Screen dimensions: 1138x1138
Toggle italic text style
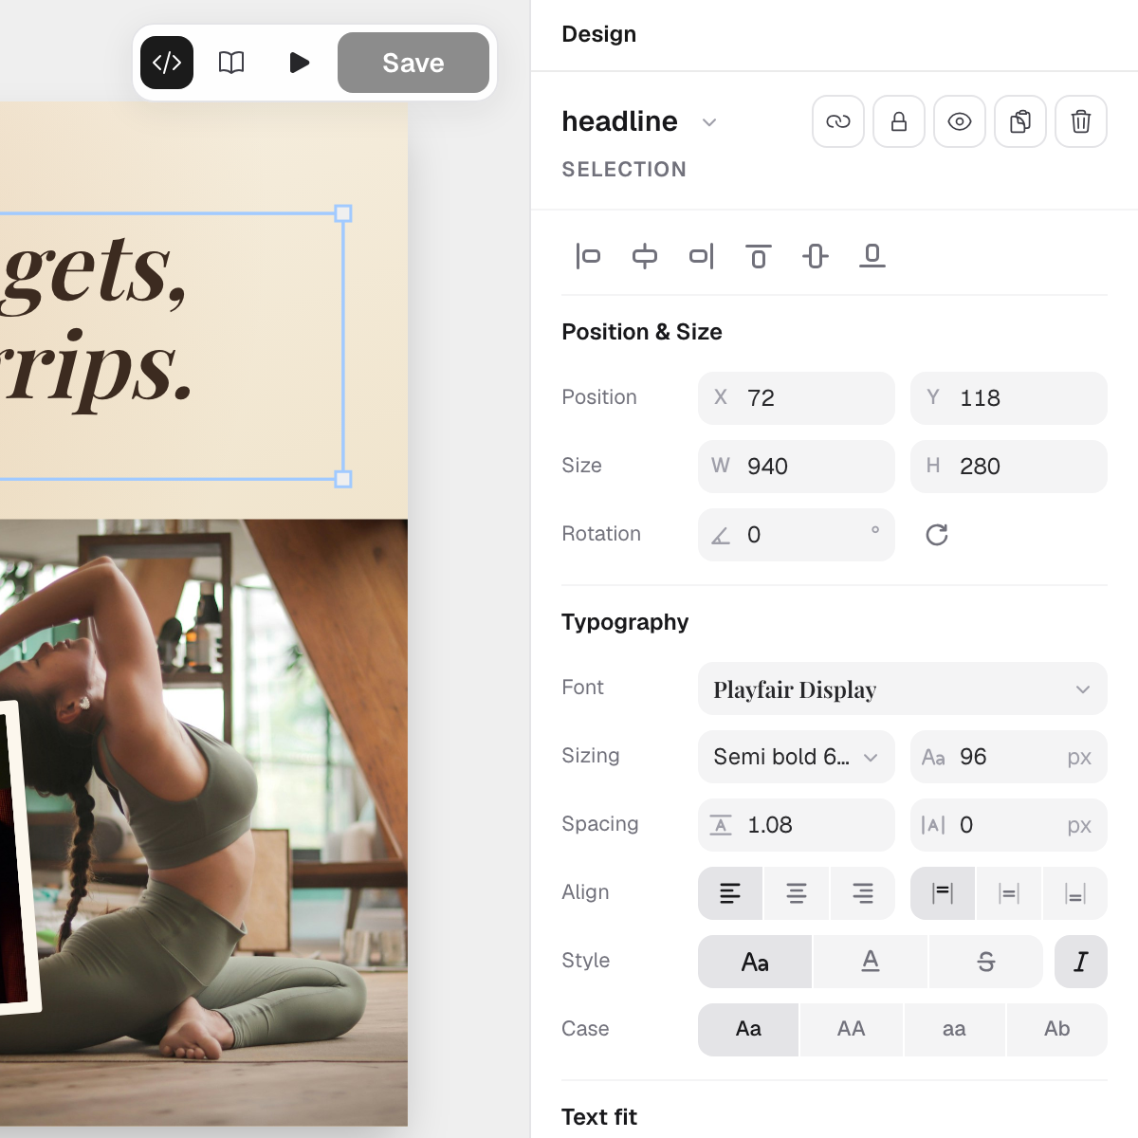point(1081,962)
